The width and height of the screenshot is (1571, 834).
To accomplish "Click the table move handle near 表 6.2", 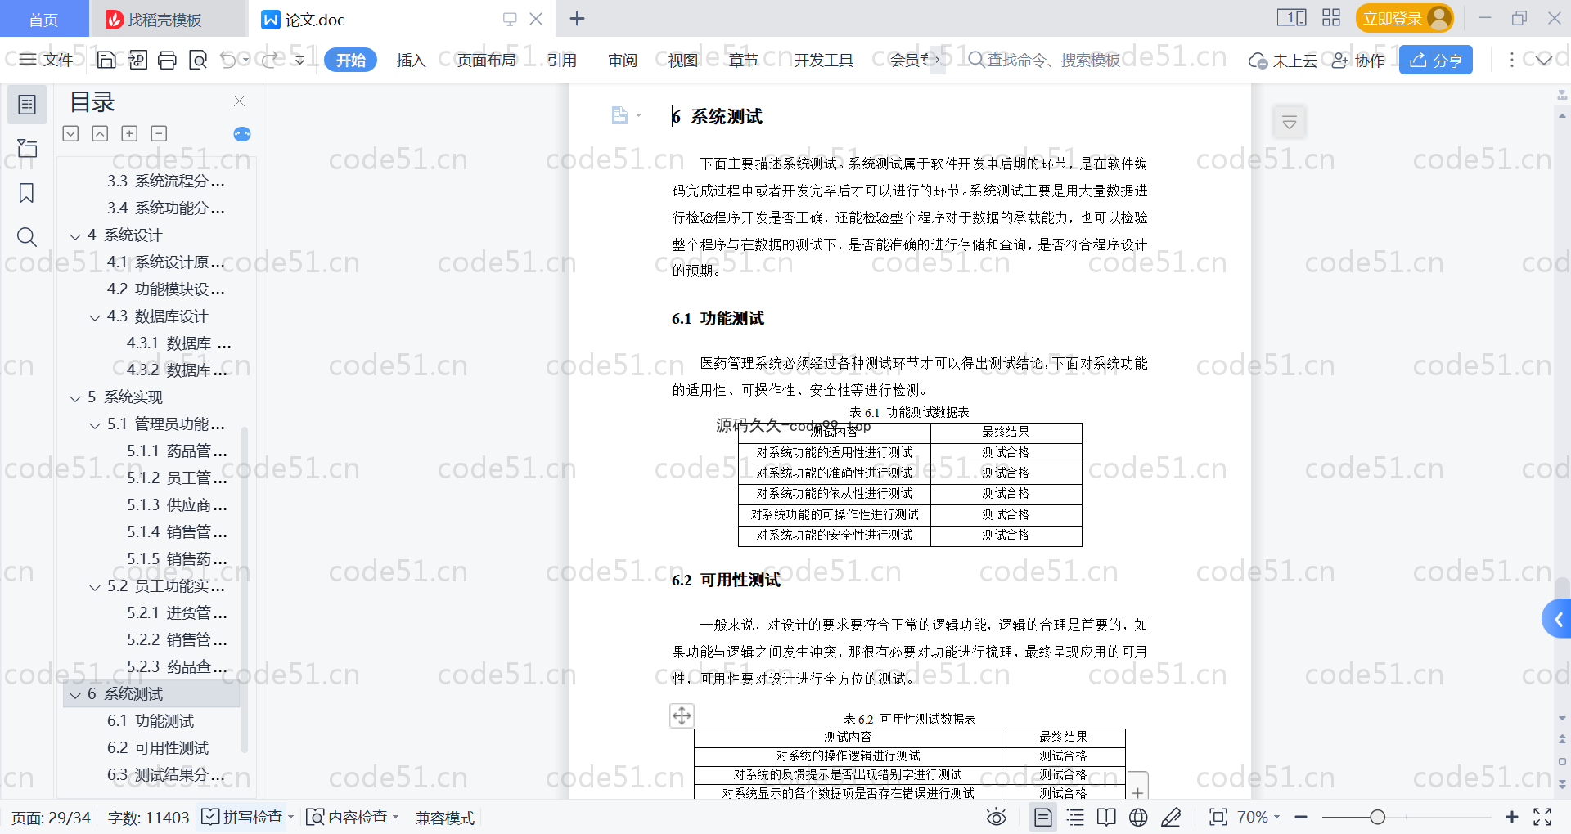I will tap(682, 715).
